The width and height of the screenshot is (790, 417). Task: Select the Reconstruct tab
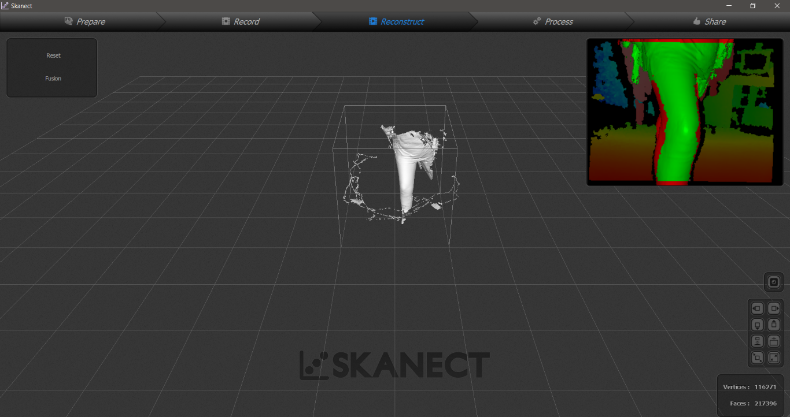(397, 21)
